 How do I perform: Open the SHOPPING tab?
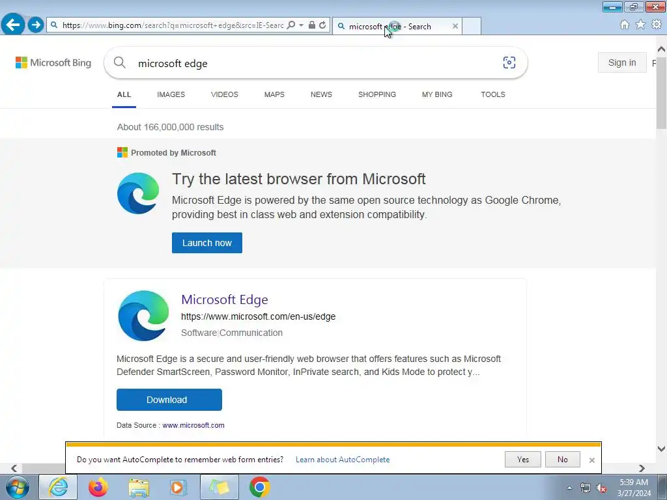377,94
